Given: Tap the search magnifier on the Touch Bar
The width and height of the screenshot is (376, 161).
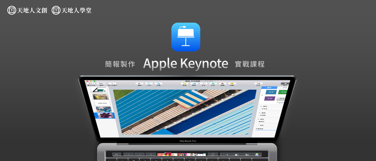Looking at the screenshot, I should [151, 154].
